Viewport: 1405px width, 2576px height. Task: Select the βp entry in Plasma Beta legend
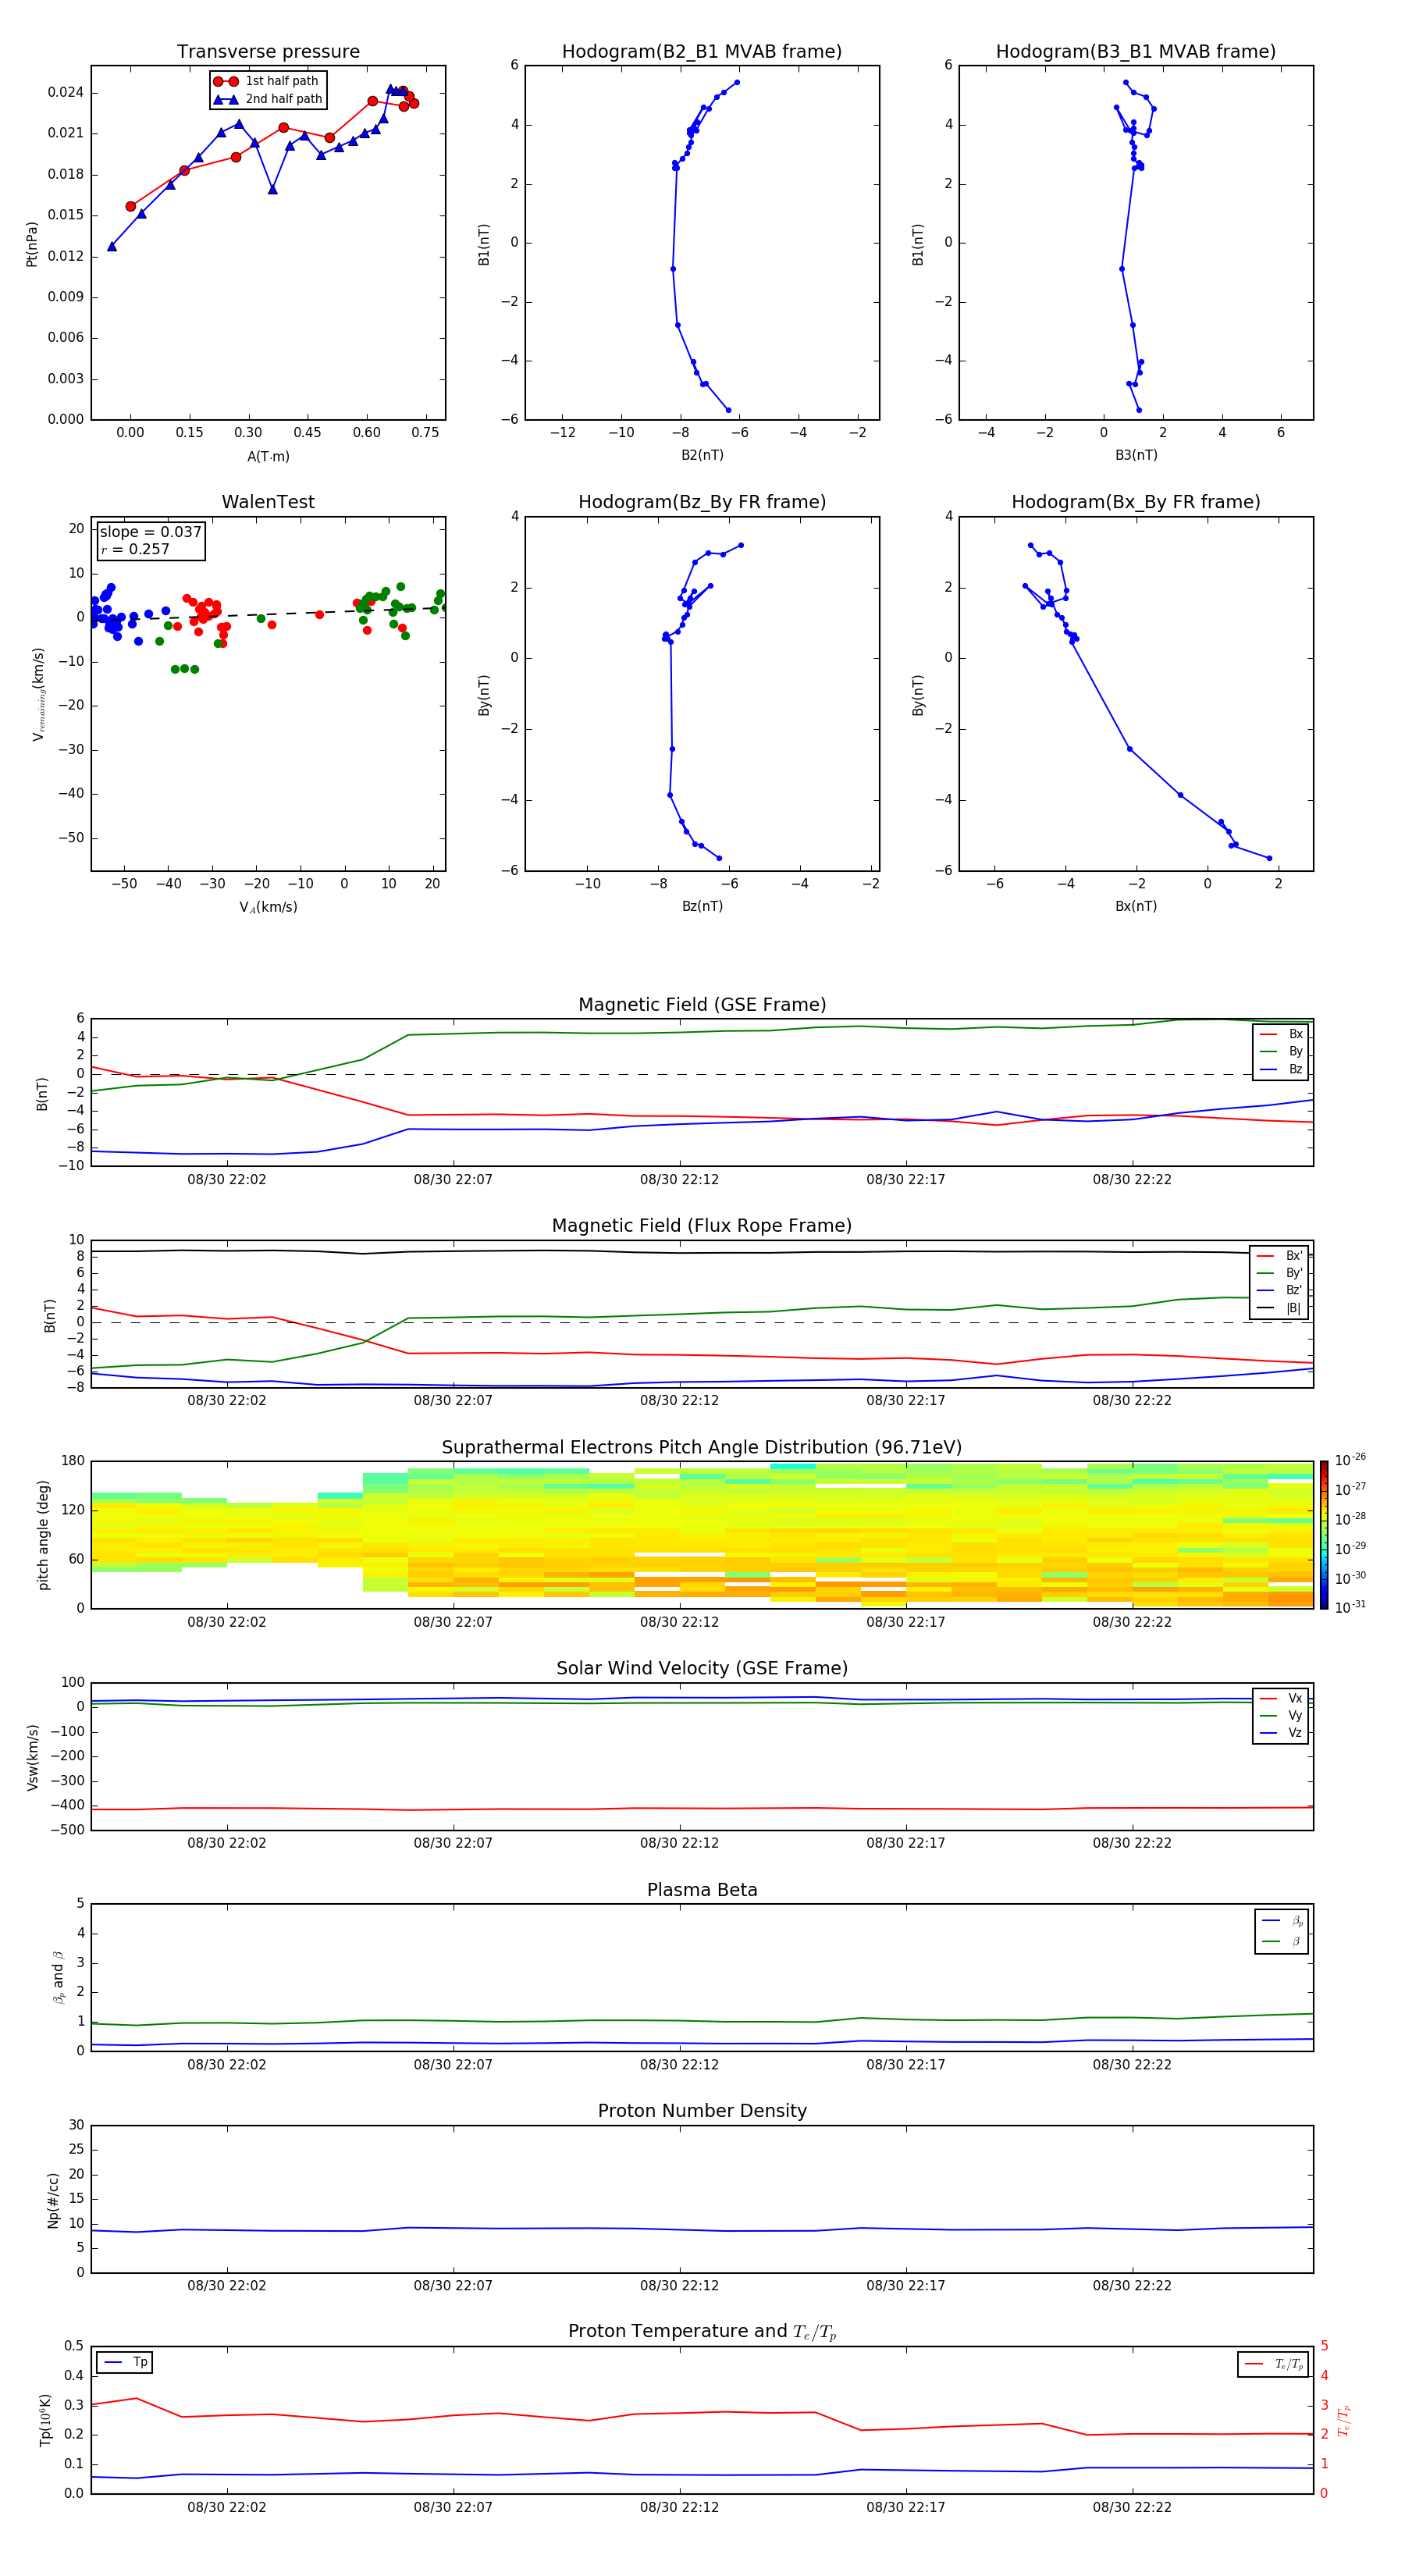tap(1282, 1921)
